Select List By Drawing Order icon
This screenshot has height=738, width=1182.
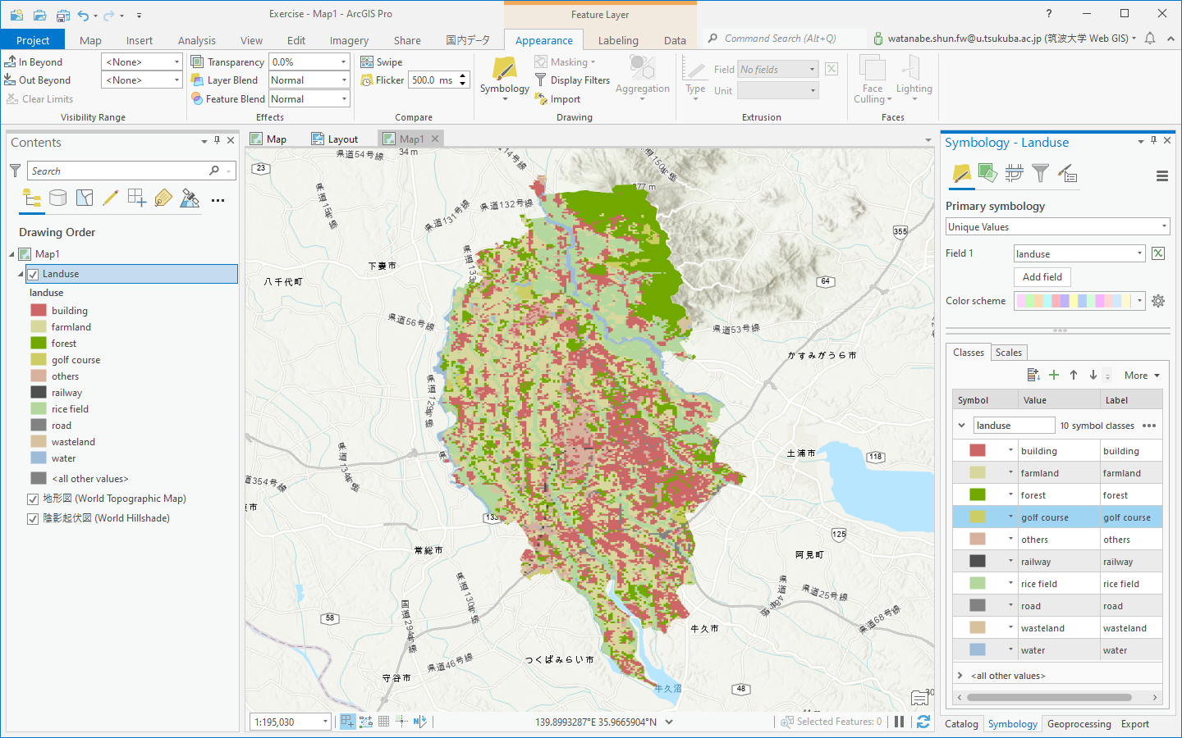point(32,198)
